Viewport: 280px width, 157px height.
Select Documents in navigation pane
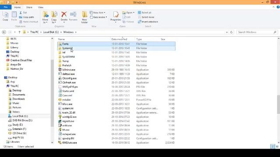pos(17,95)
